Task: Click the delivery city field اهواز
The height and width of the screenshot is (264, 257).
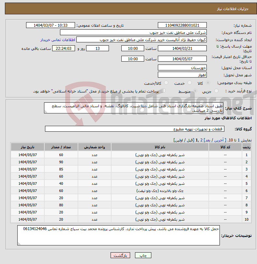Action: [x=182, y=75]
